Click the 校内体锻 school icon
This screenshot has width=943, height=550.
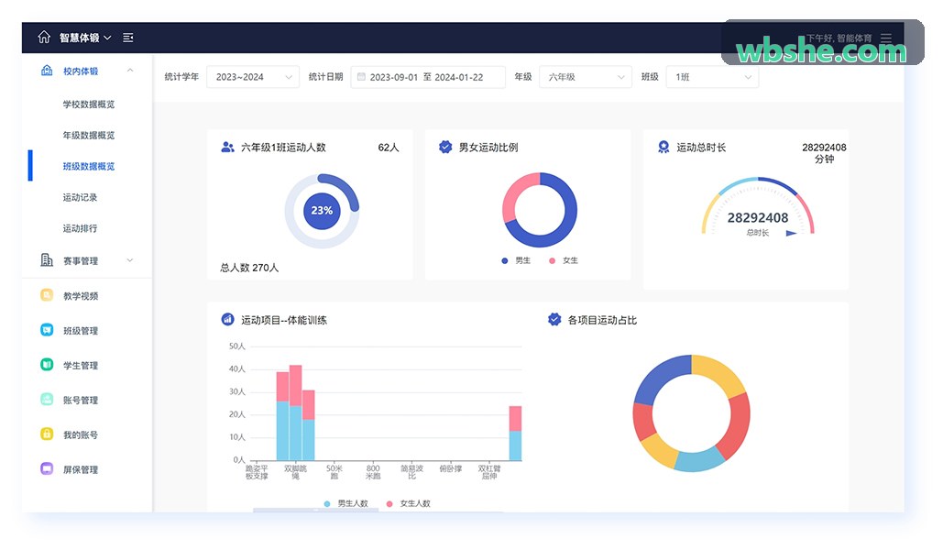click(x=47, y=71)
